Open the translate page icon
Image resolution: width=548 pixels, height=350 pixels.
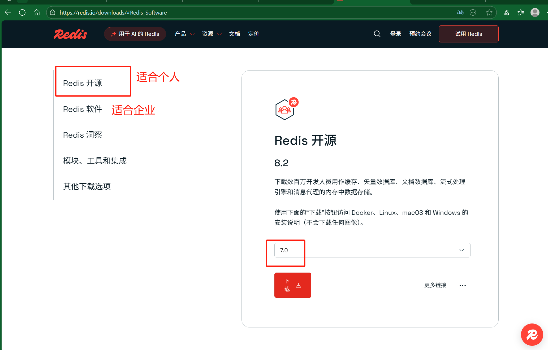tap(460, 12)
